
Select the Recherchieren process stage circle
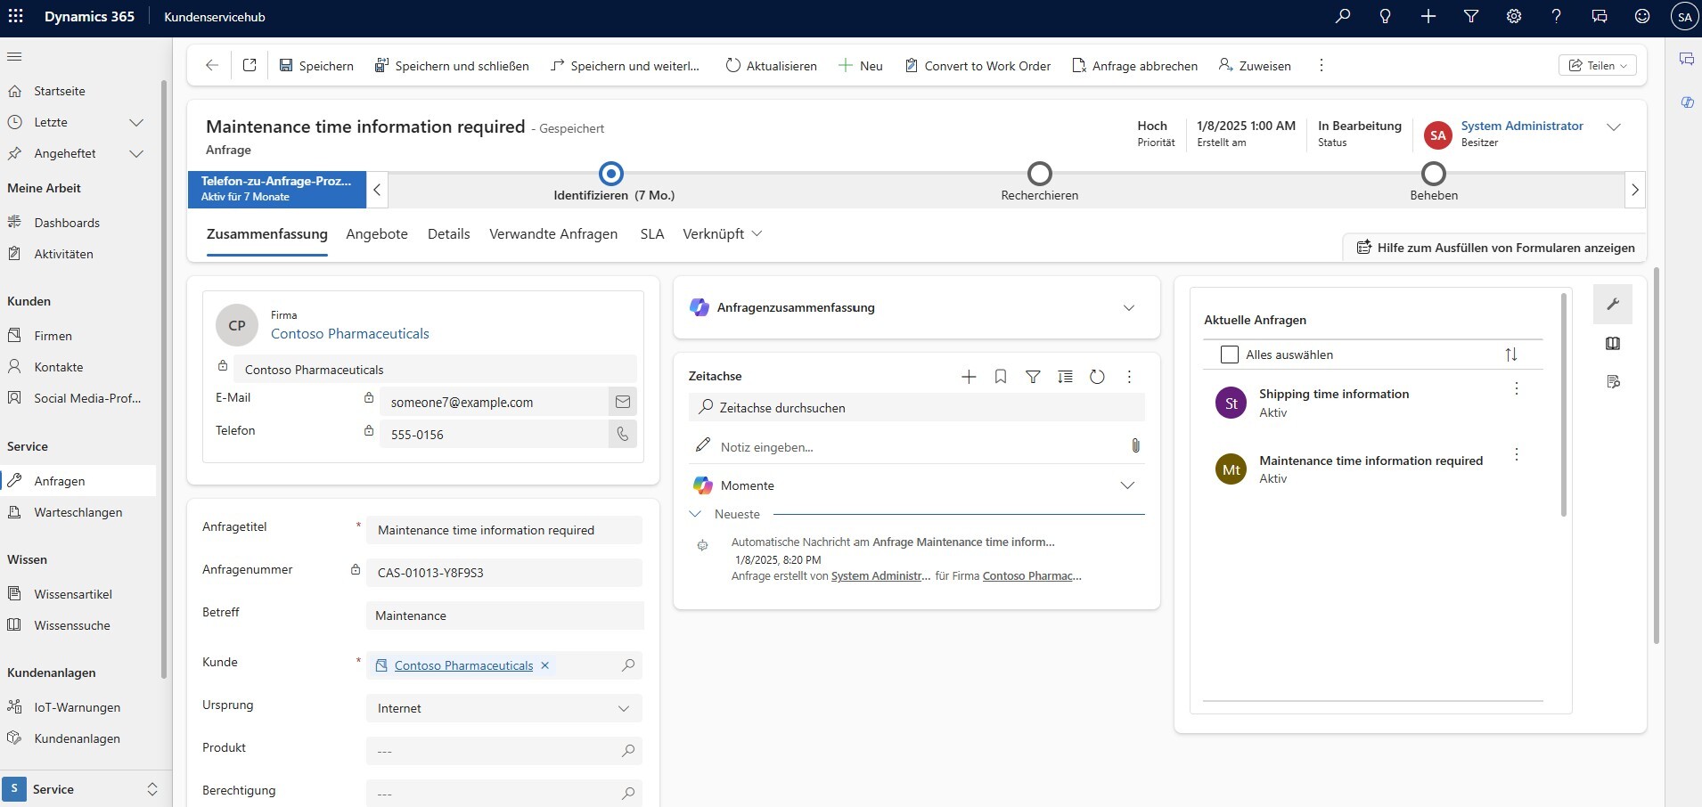[x=1039, y=174]
